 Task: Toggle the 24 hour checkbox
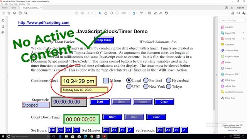106,81
